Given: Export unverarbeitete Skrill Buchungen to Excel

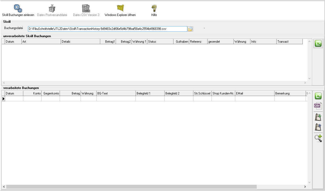Looking at the screenshot, I should (x=318, y=44).
